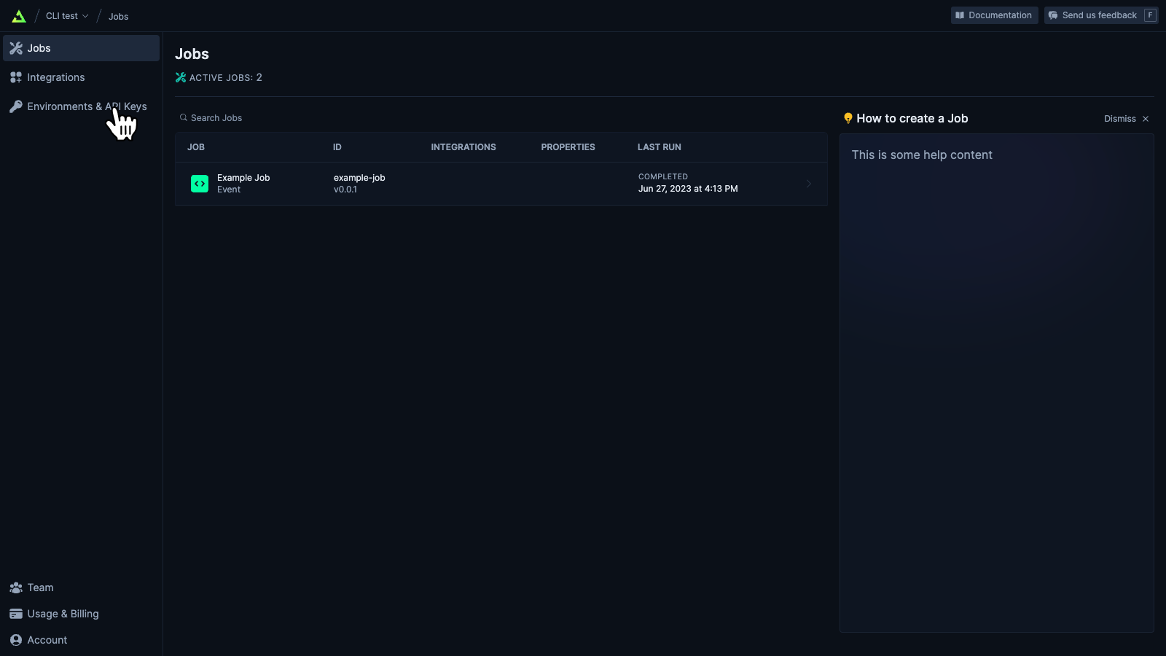Click the Team people icon

click(x=16, y=587)
